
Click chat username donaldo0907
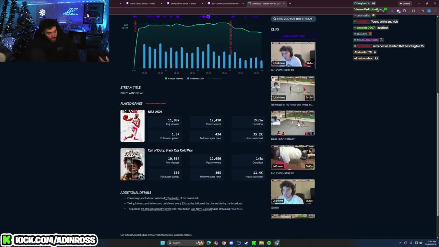pyautogui.click(x=366, y=28)
